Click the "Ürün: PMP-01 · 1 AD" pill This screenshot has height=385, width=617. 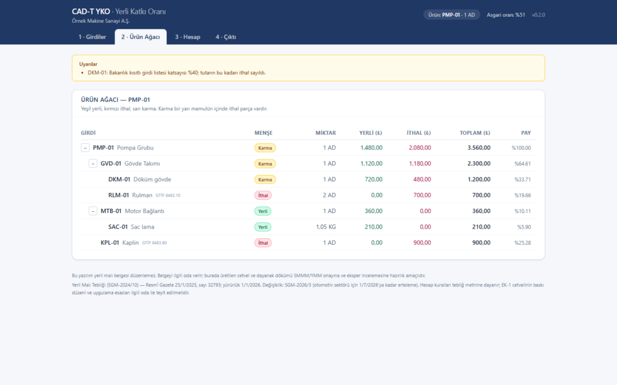(451, 15)
